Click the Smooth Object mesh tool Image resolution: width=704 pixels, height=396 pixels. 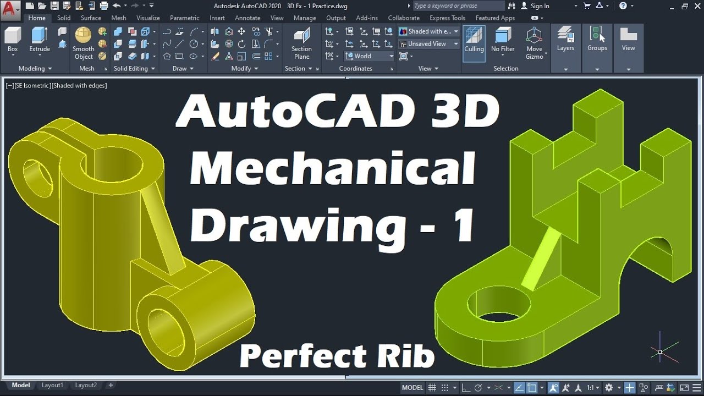pyautogui.click(x=84, y=43)
